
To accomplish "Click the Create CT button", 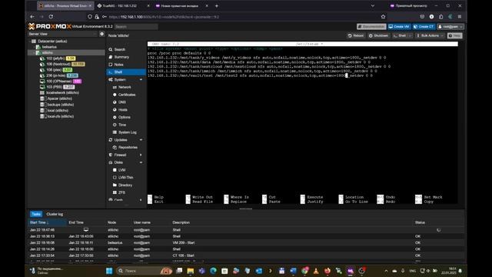I will point(424,27).
